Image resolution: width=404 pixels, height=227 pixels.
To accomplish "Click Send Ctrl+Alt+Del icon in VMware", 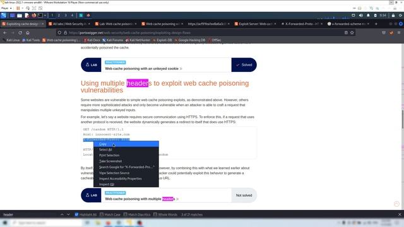I will [28, 8].
